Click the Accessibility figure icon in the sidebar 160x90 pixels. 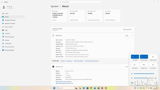(3, 43)
